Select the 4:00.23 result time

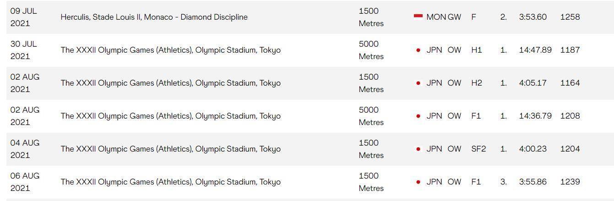click(532, 149)
